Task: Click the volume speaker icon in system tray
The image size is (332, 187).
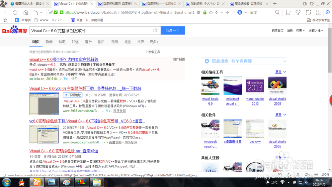Action: click(306, 182)
